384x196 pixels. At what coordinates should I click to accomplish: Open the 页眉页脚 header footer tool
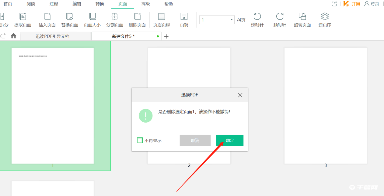(162, 19)
